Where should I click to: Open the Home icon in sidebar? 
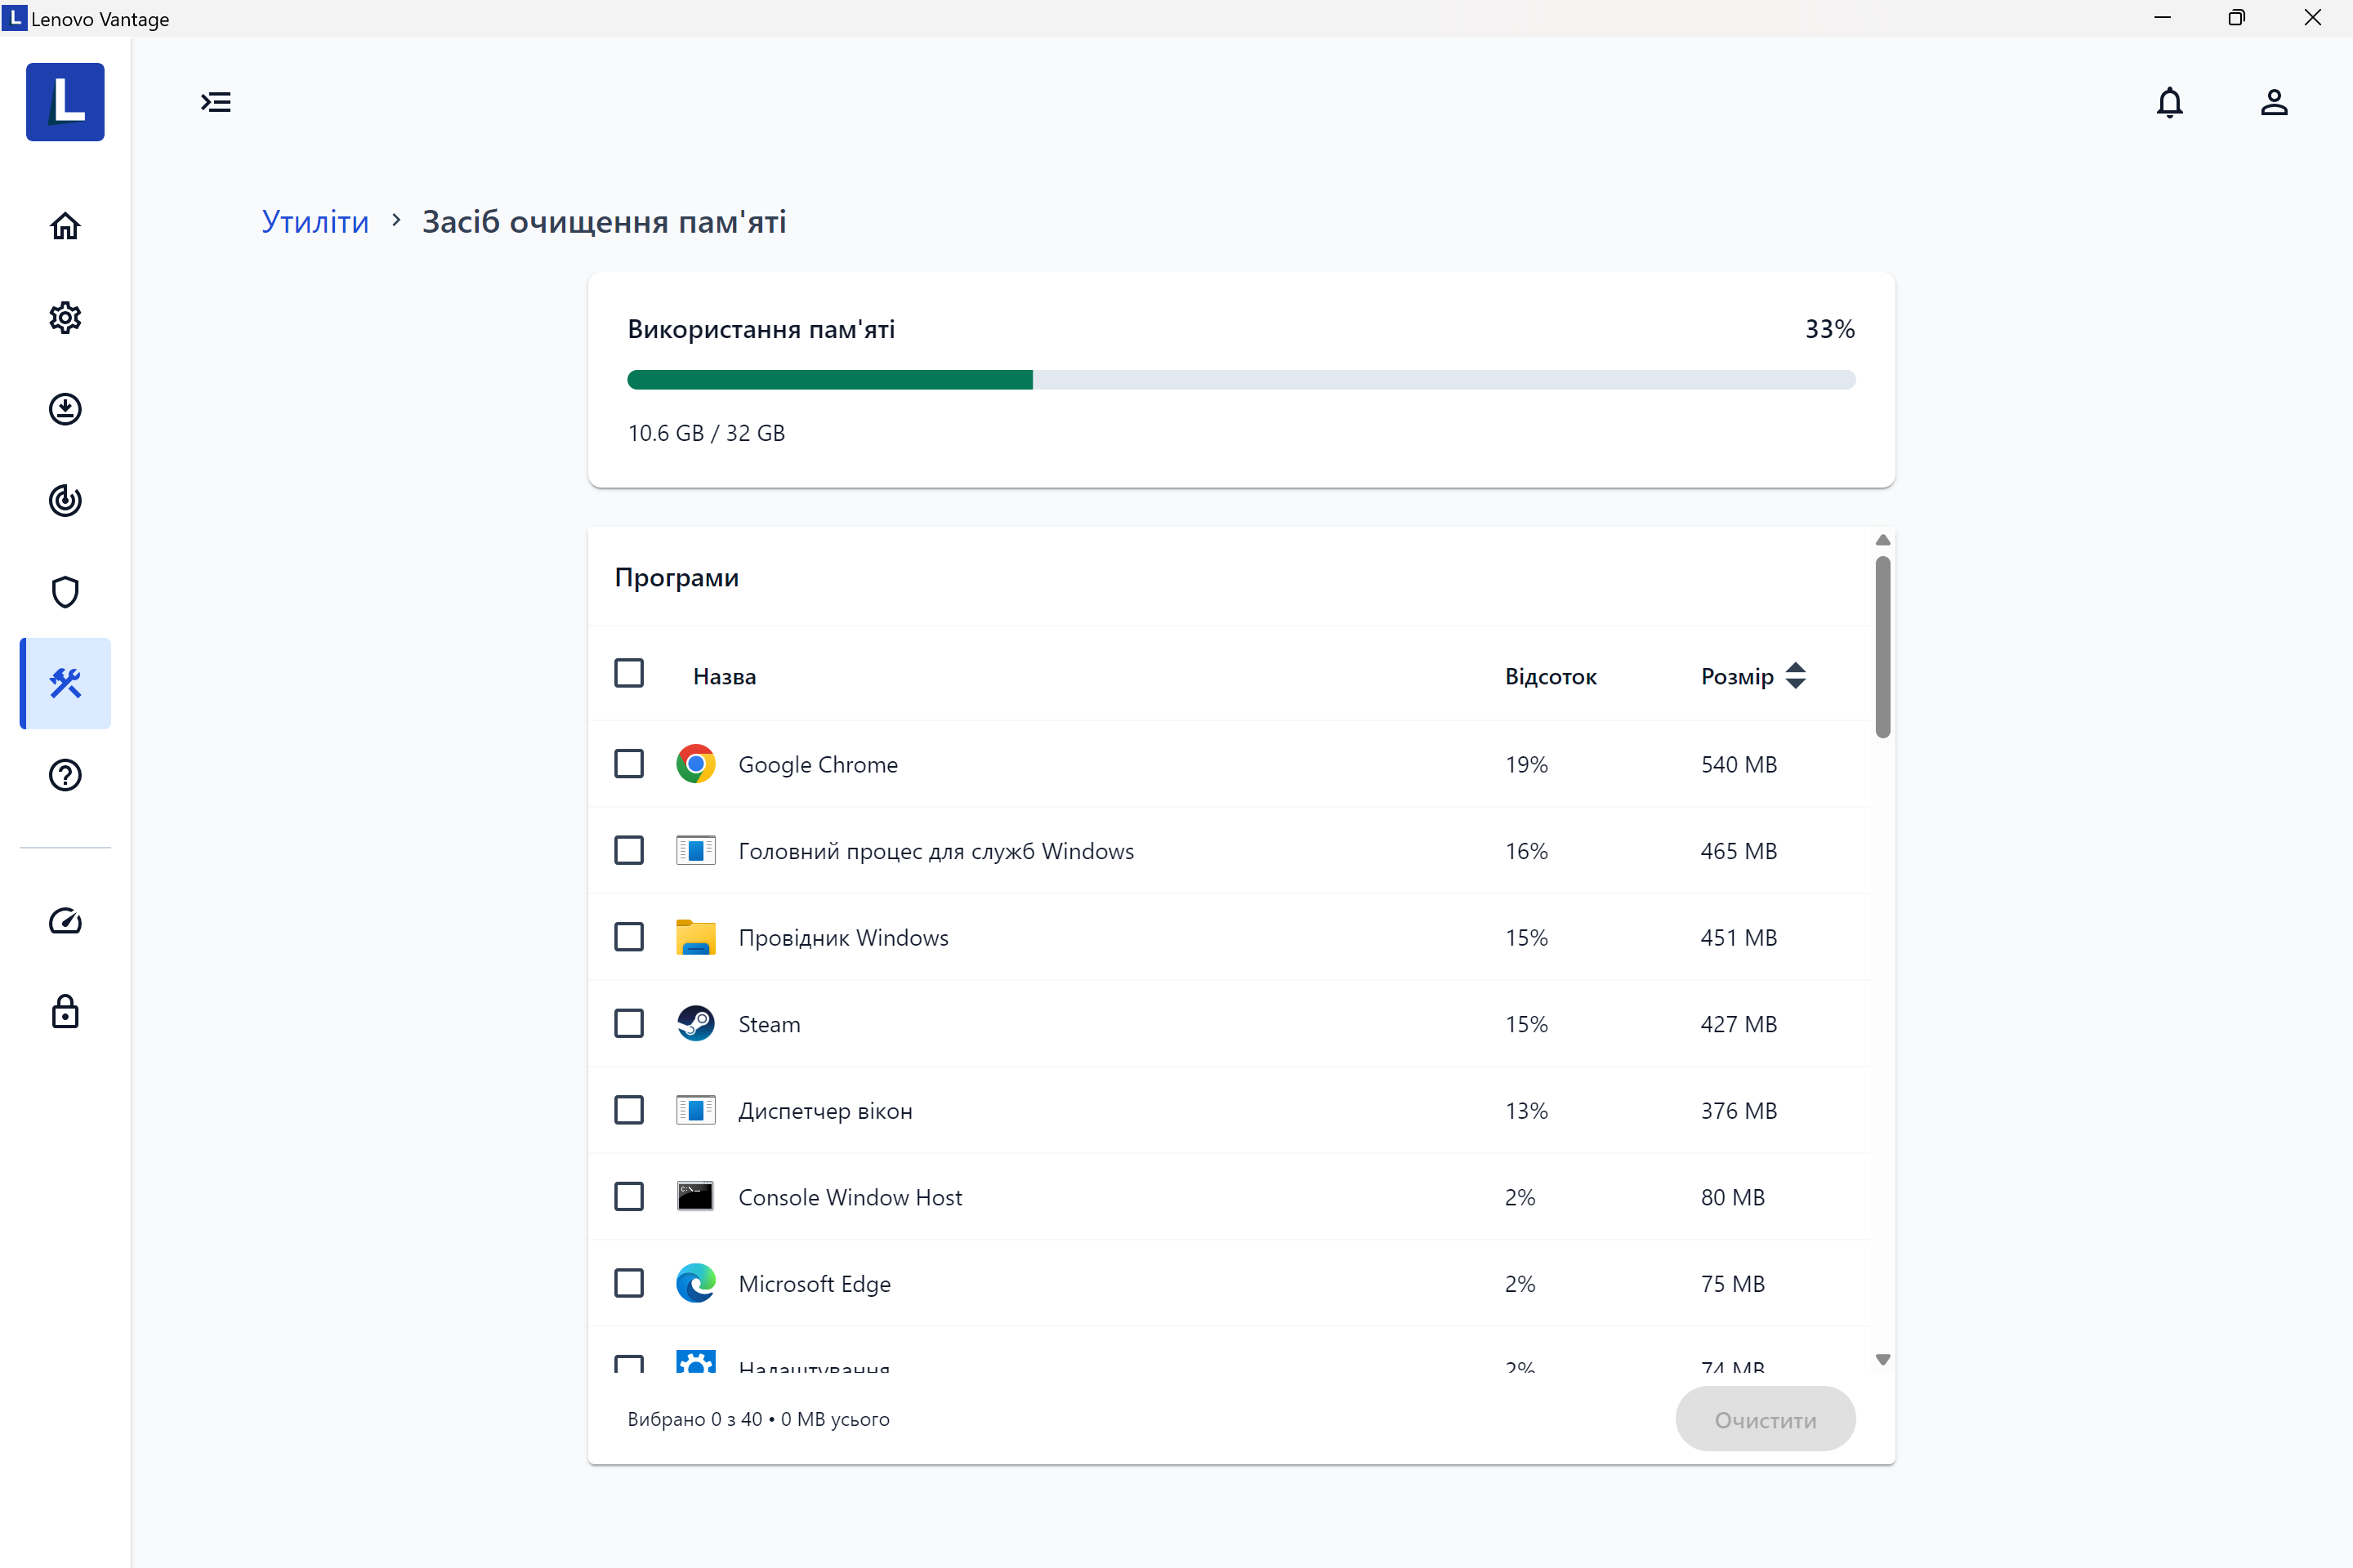tap(65, 226)
